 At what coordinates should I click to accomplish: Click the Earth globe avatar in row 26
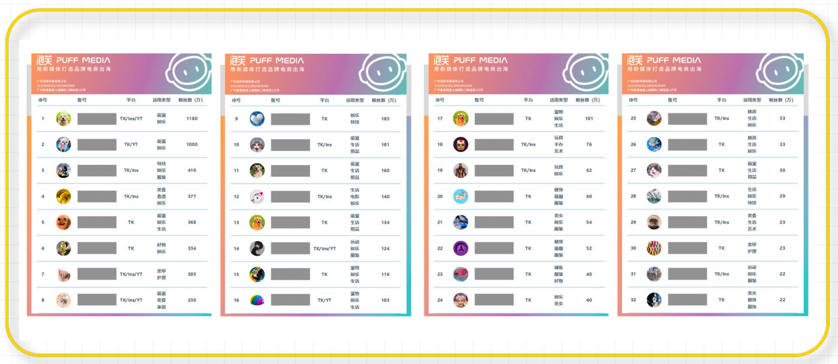[x=654, y=144]
